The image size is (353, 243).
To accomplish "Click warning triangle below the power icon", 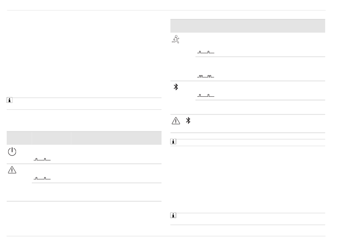I will [12, 170].
